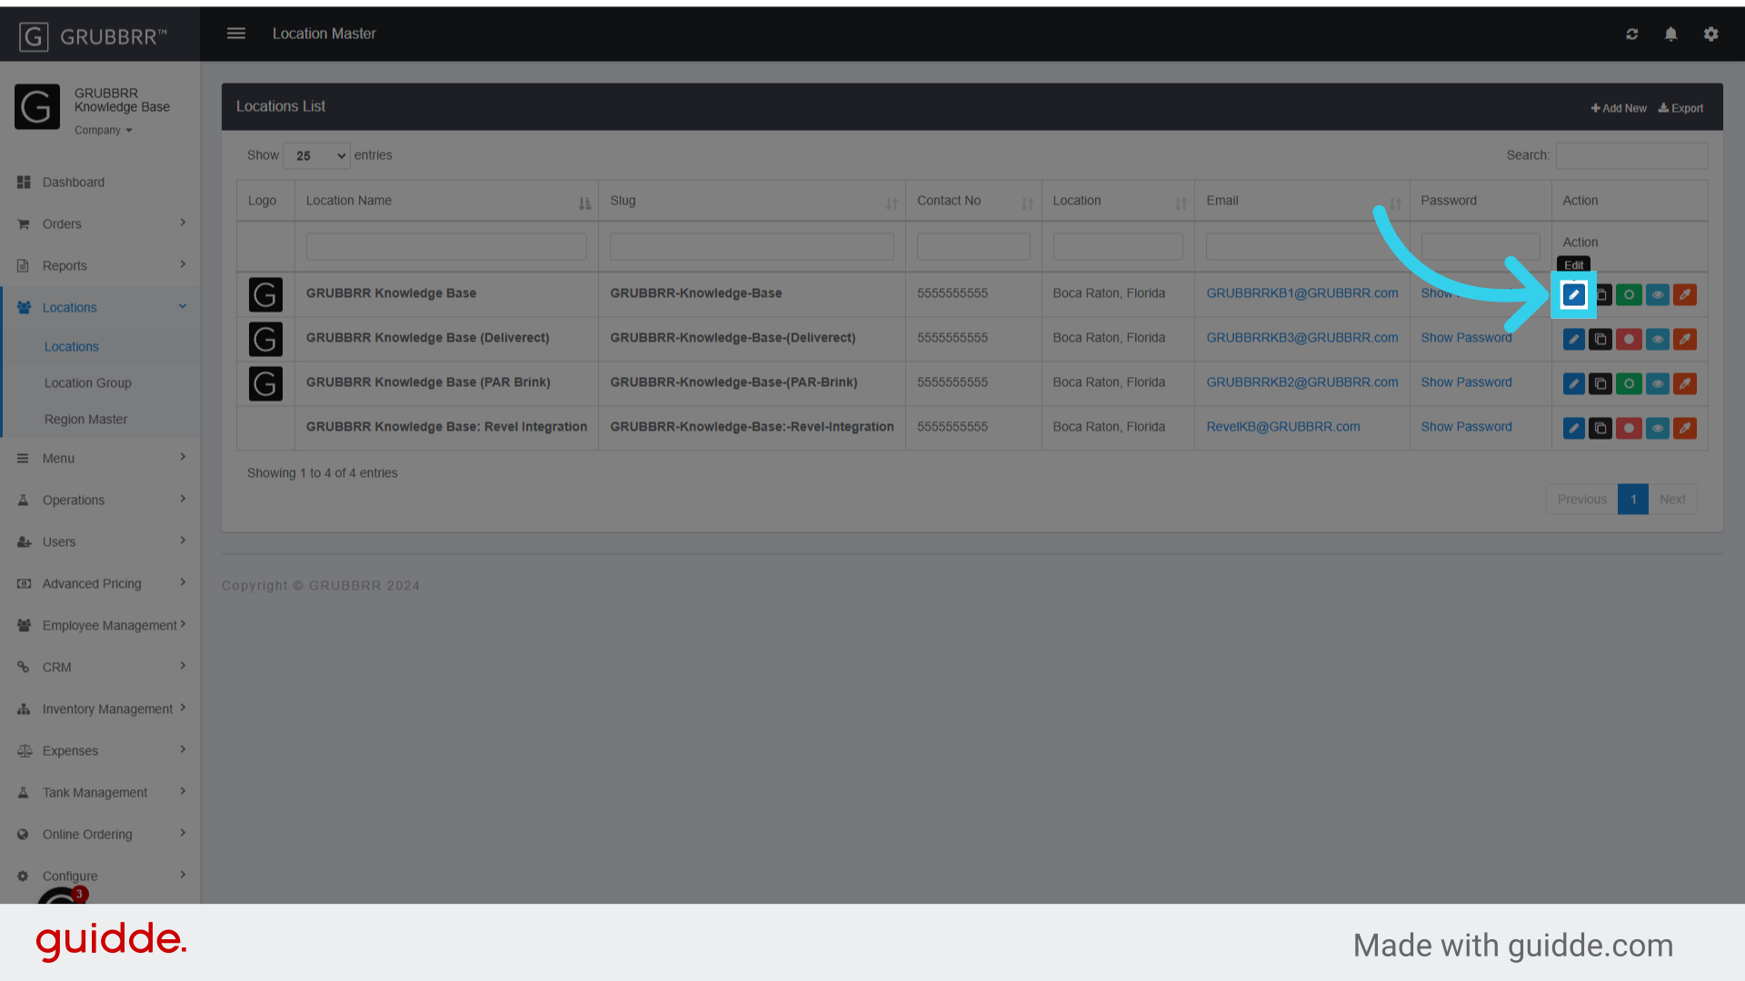Show Password for Revel Integration location
The width and height of the screenshot is (1745, 981).
(x=1466, y=427)
